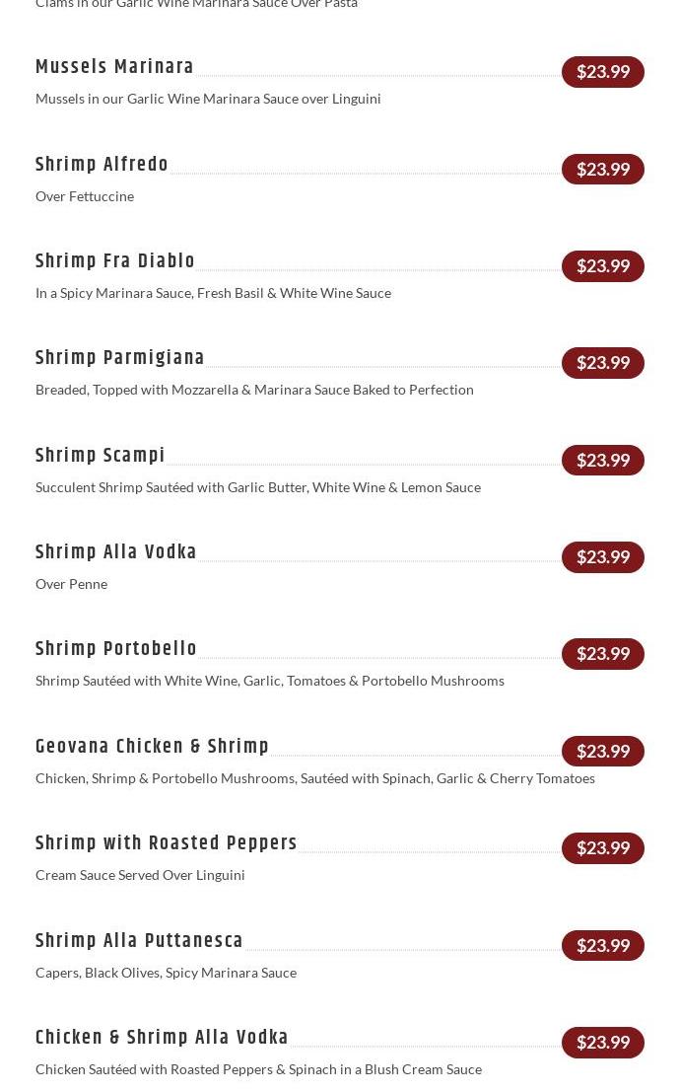
Task: Click the Shrimp Alla Puttanesca price badge
Action: pyautogui.click(x=603, y=946)
